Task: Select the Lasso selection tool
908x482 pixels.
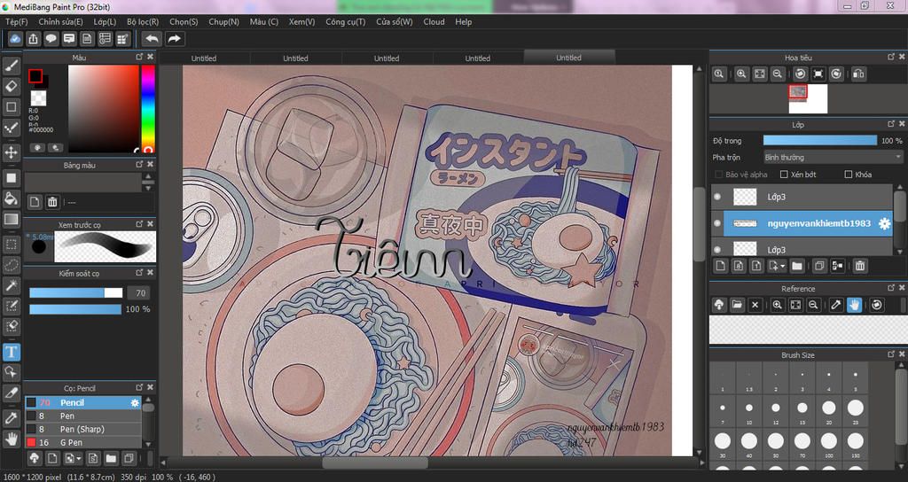Action: (x=11, y=264)
